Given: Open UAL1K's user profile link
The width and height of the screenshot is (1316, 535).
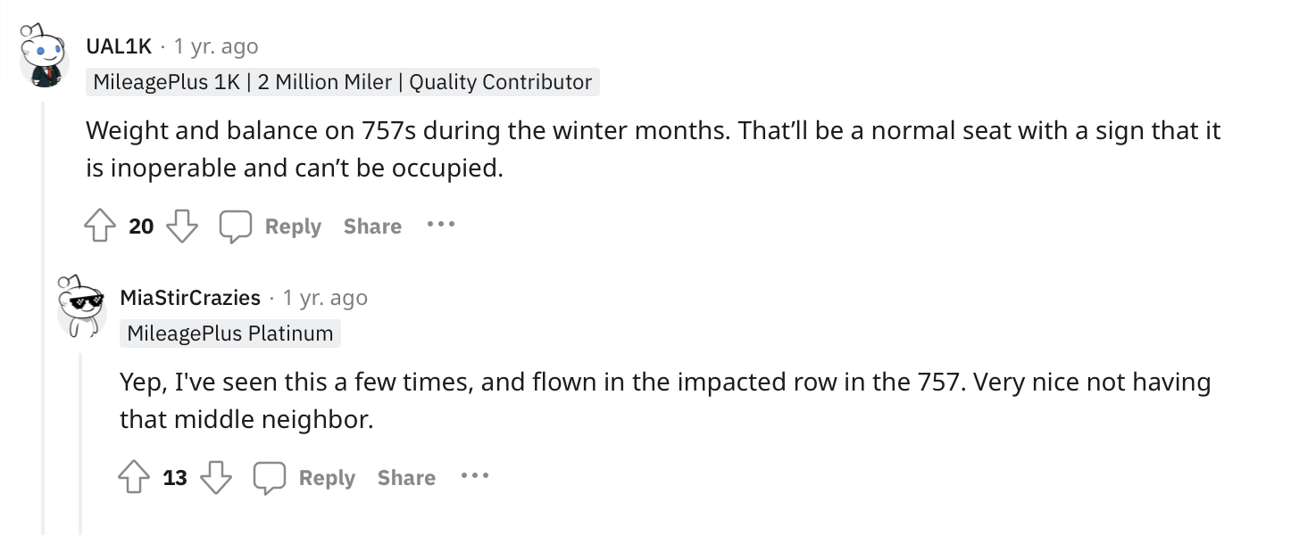Looking at the screenshot, I should point(119,45).
